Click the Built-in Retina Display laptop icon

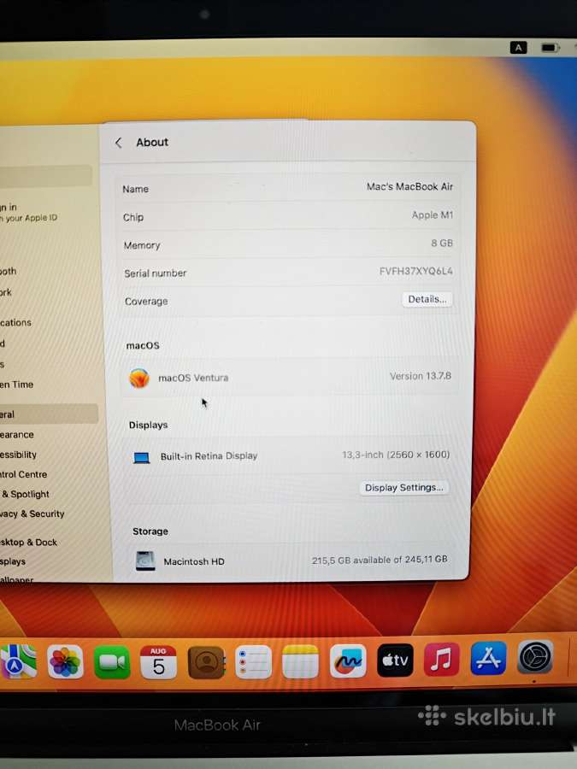point(142,458)
